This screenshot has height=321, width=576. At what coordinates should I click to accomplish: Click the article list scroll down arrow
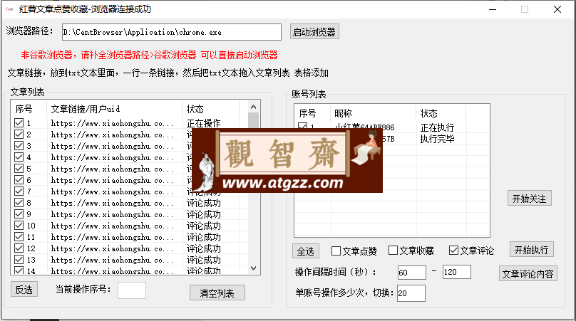coord(254,268)
